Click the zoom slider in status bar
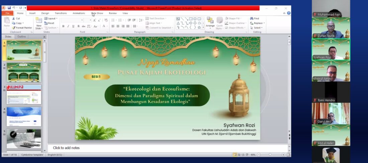368x163 pixels. point(270,155)
